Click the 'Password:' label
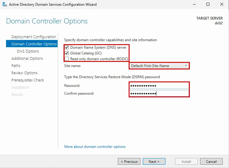 point(72,86)
